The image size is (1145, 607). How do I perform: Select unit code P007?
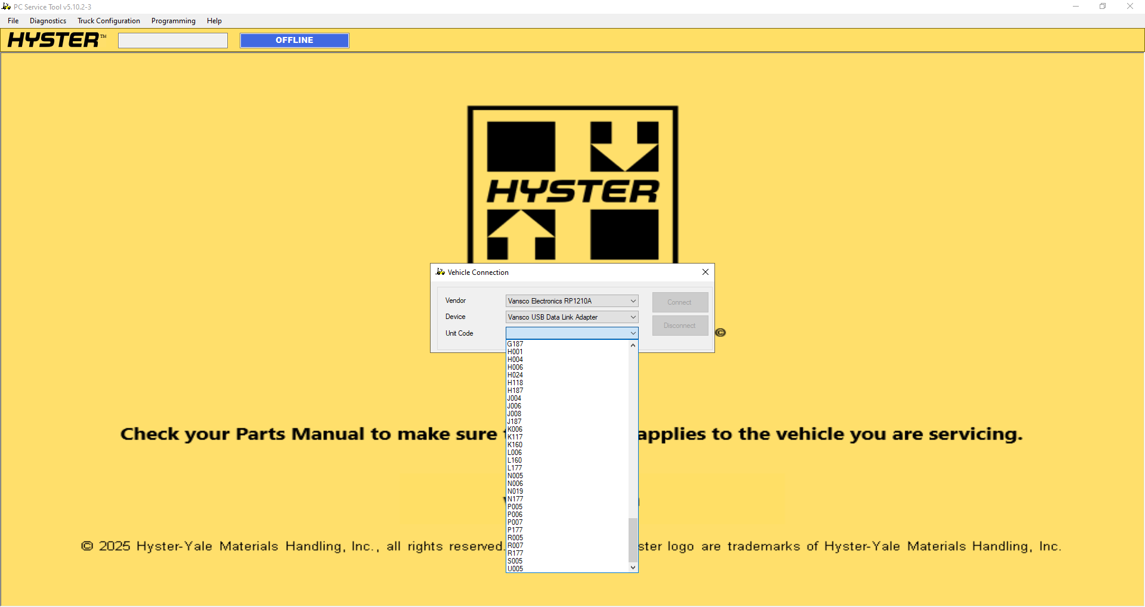pyautogui.click(x=567, y=522)
